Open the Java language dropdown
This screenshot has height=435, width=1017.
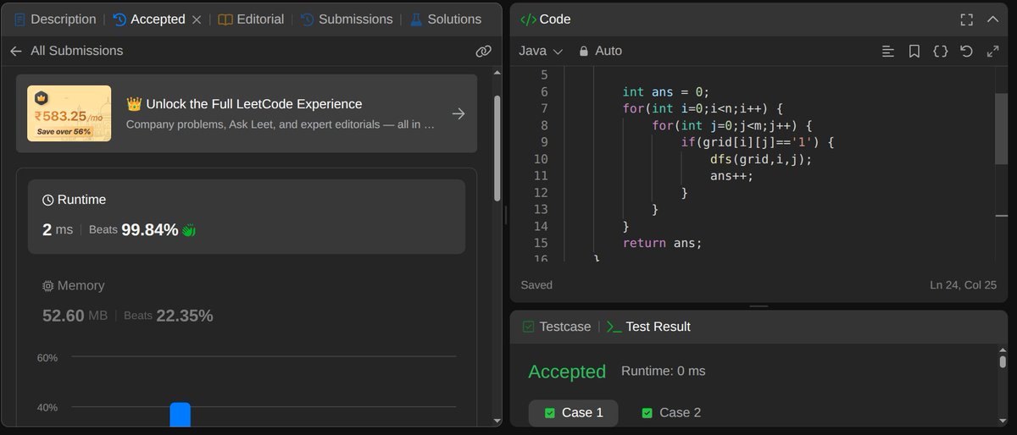point(539,51)
